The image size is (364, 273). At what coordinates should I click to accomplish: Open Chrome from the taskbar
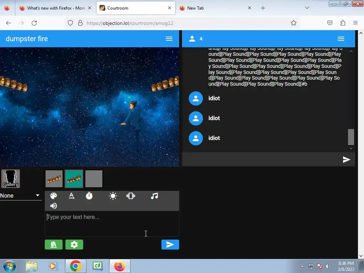click(x=75, y=266)
